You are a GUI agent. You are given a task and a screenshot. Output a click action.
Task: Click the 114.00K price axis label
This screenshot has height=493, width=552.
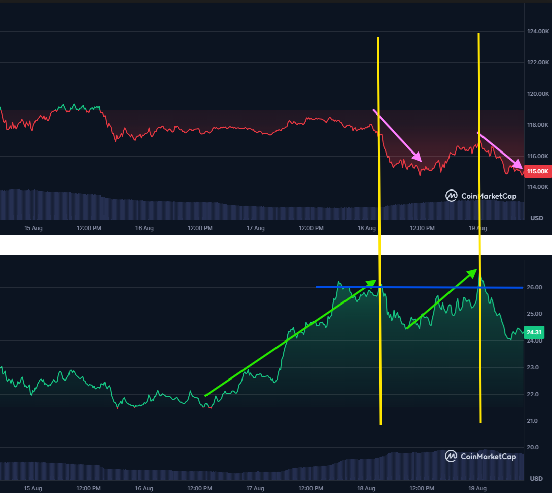538,187
